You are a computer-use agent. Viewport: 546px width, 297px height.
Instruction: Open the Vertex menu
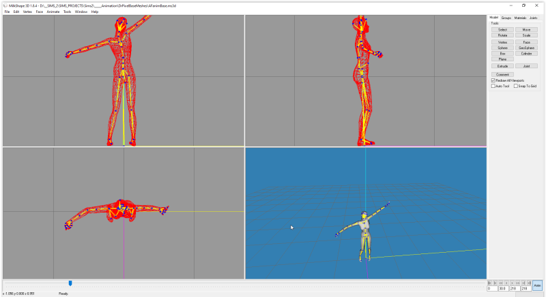pos(27,12)
